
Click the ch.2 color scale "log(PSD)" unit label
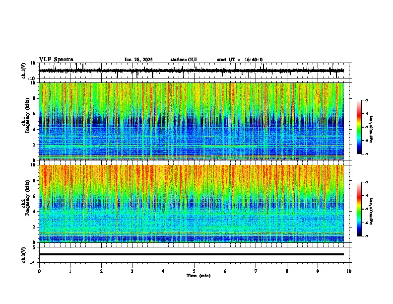(x=372, y=211)
